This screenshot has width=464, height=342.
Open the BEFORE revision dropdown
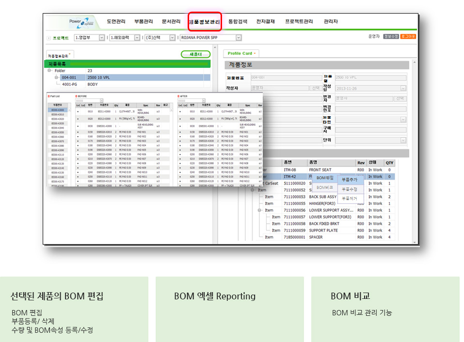click(101, 101)
